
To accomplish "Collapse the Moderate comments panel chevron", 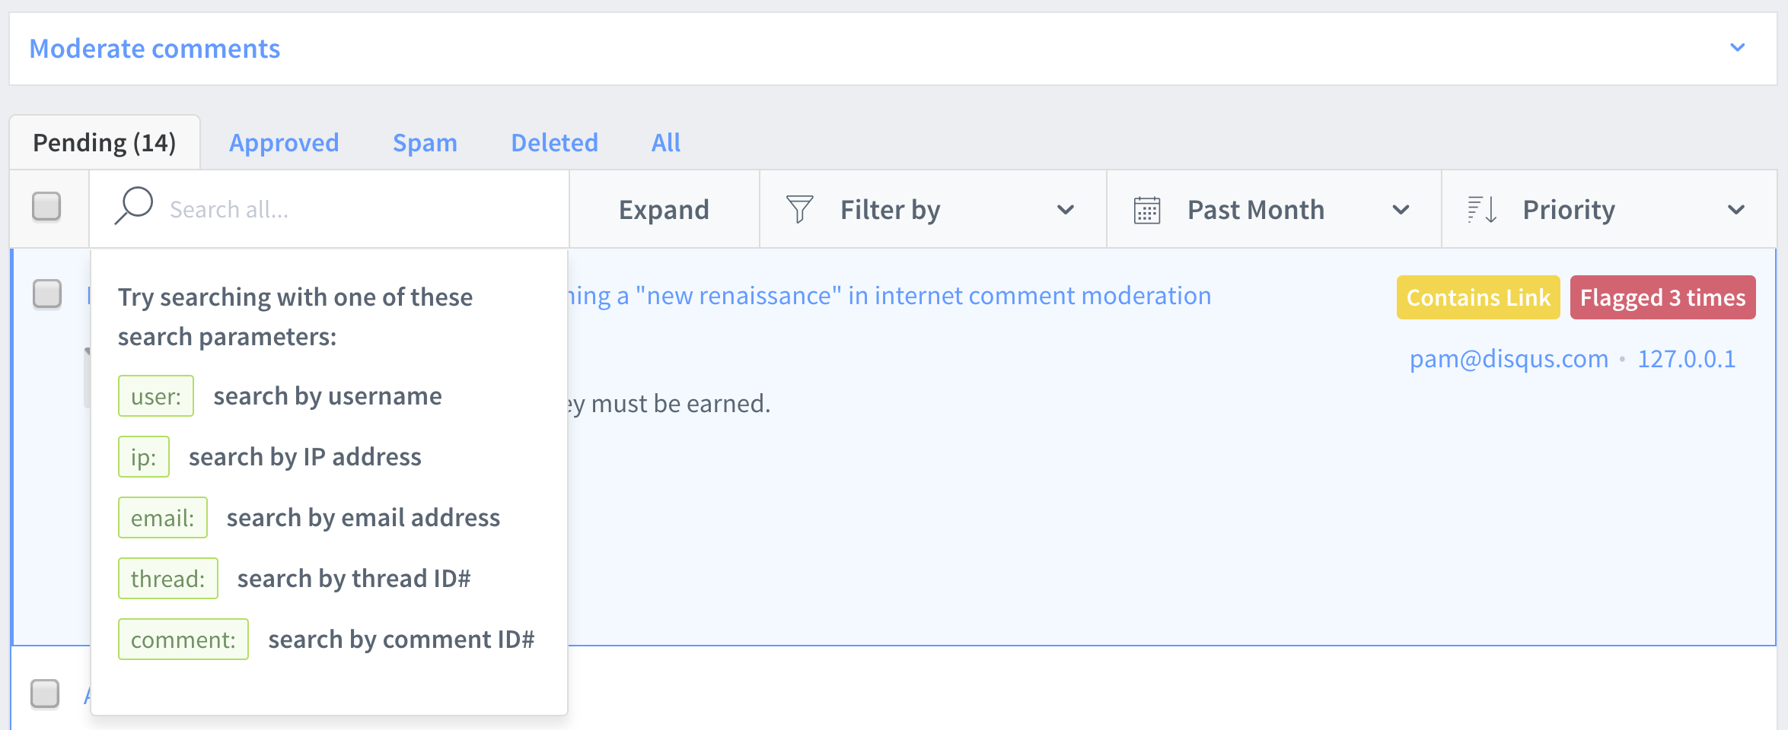I will click(x=1737, y=48).
